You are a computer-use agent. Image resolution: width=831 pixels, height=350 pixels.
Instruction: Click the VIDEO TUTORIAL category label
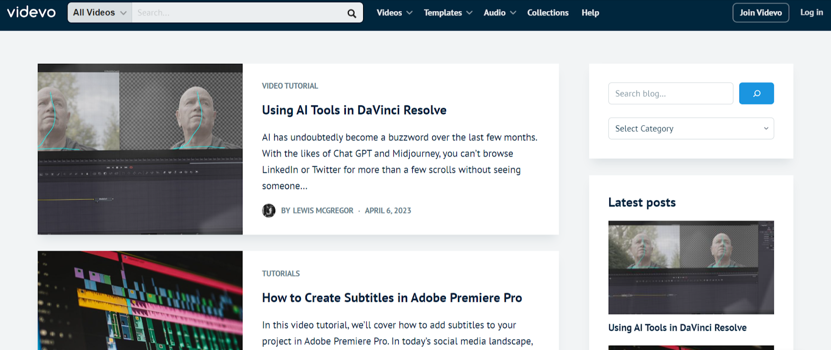pos(290,86)
